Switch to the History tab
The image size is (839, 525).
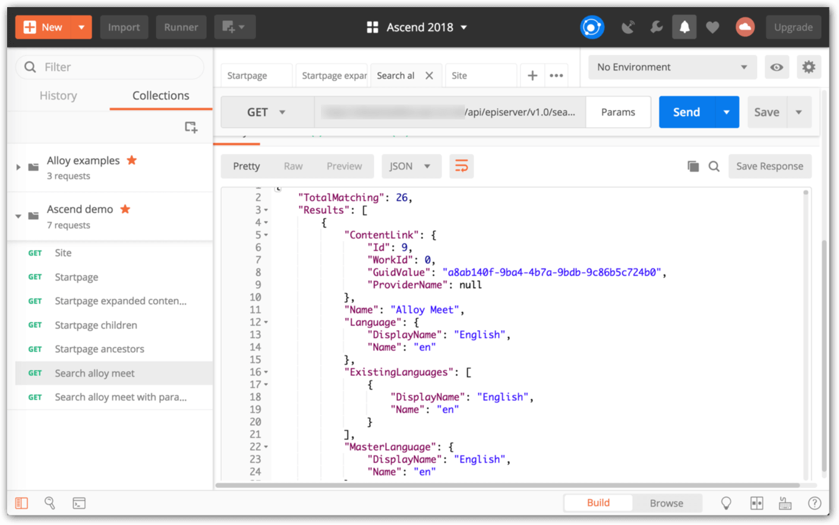pos(58,96)
